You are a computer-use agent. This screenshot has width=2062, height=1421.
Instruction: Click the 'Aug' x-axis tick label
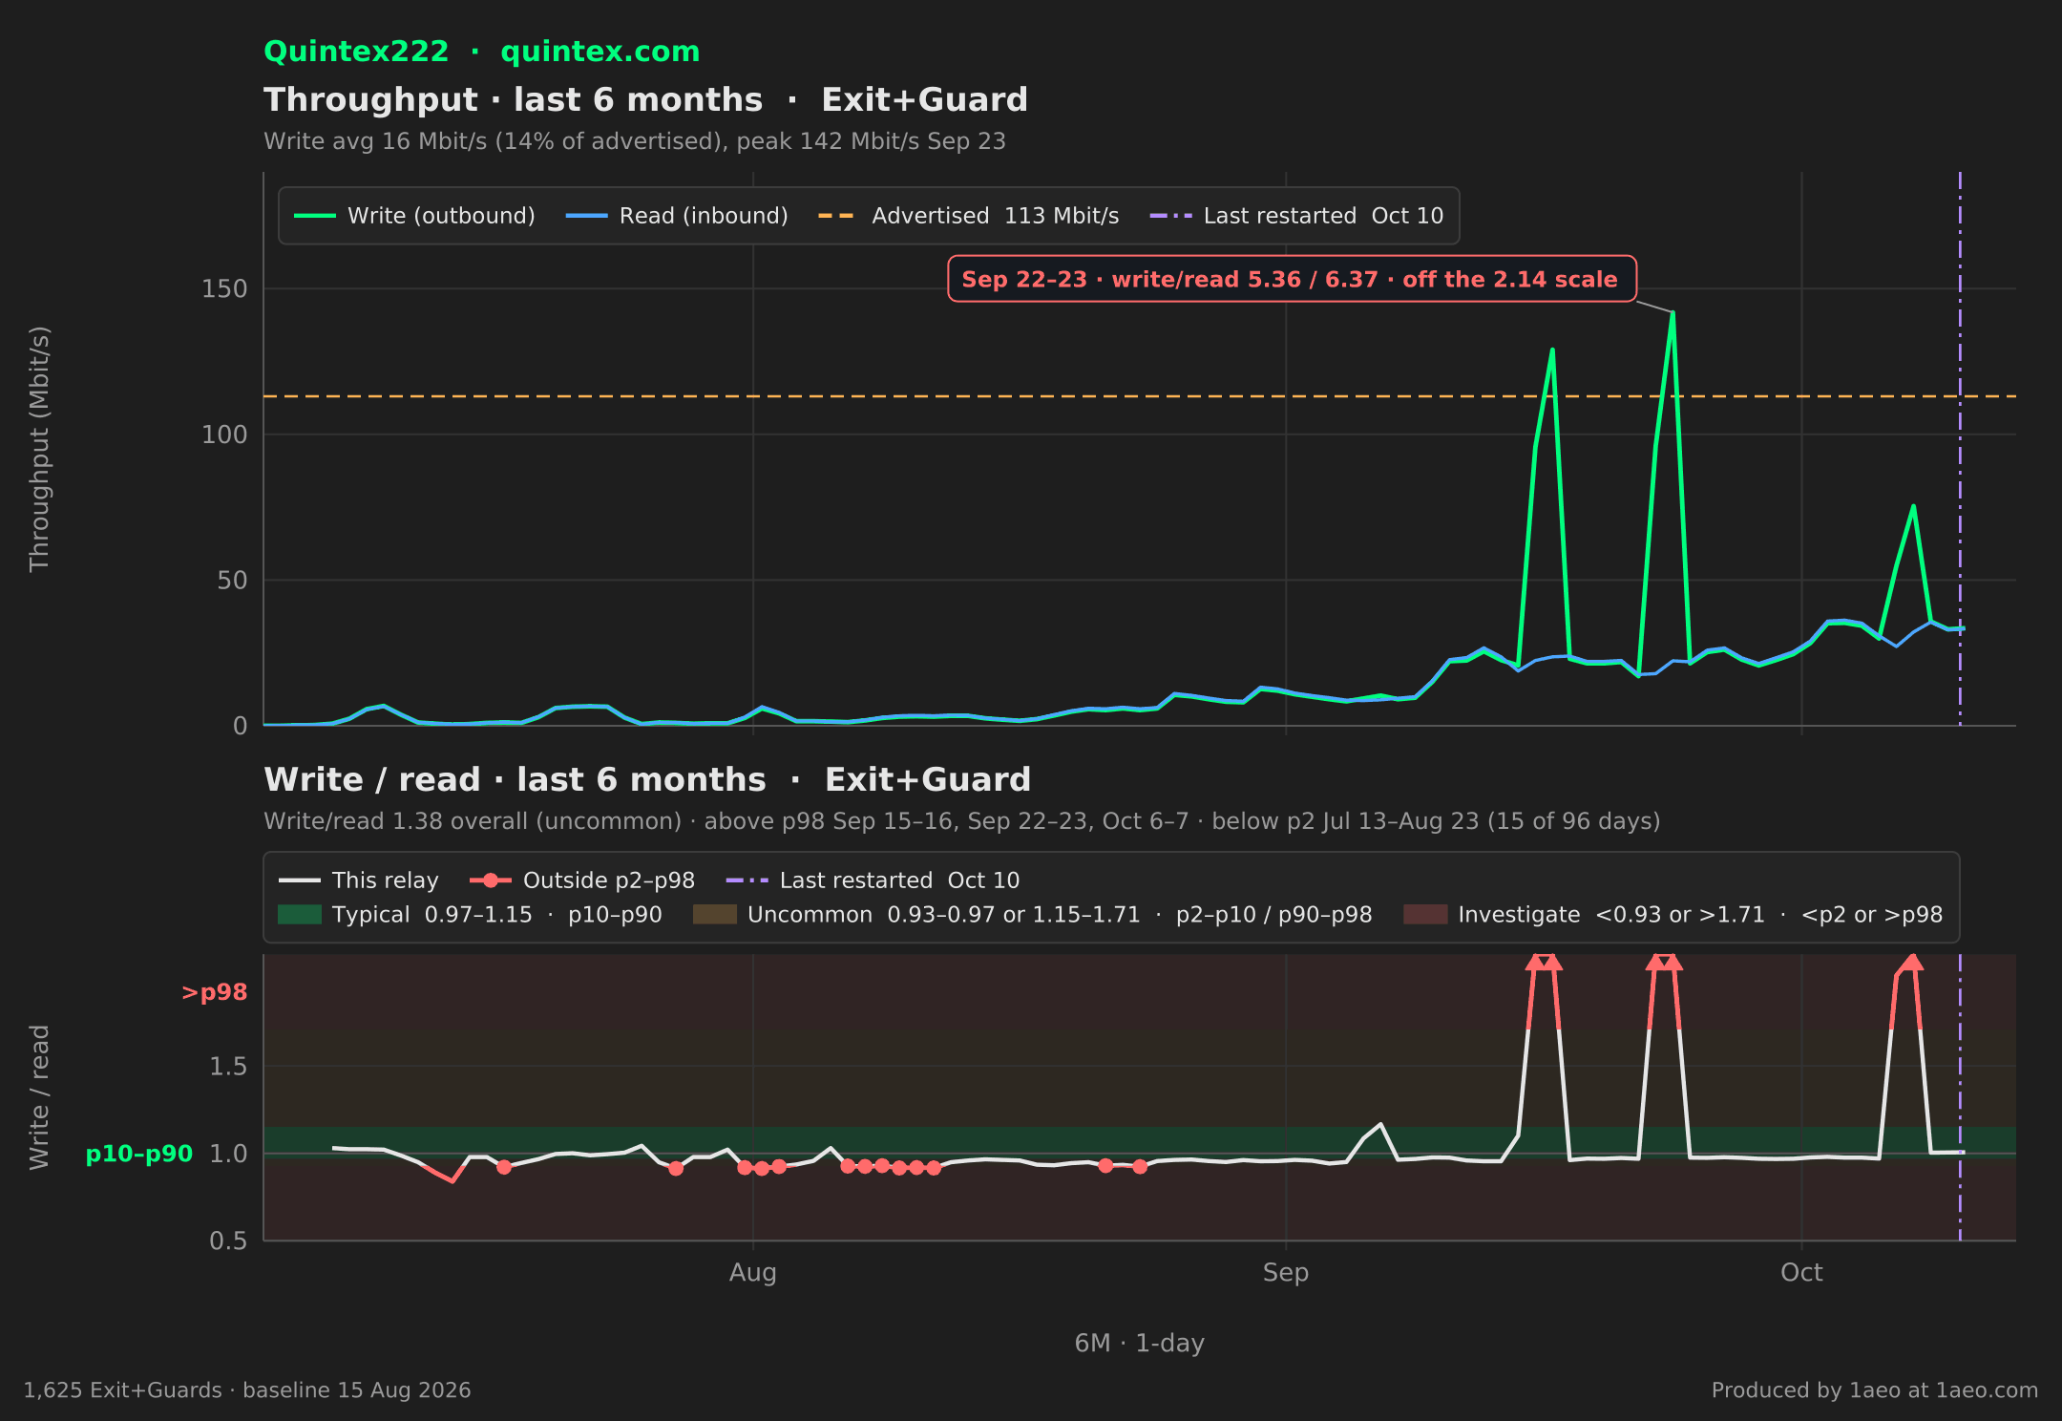point(753,1273)
